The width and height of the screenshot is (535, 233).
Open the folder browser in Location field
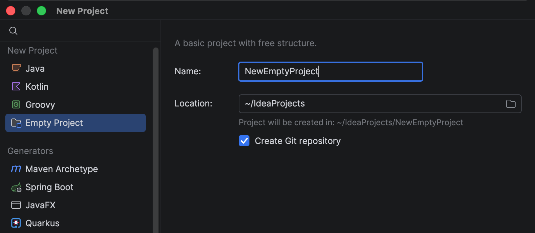[x=511, y=104]
